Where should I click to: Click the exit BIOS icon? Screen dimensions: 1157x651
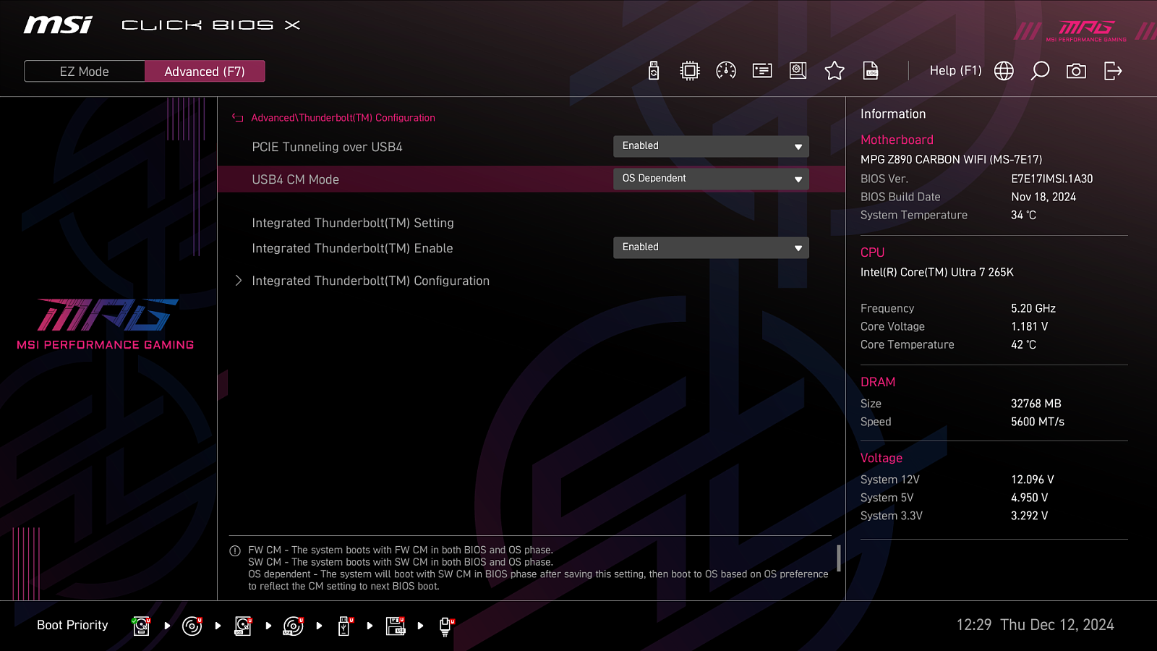[x=1113, y=71]
